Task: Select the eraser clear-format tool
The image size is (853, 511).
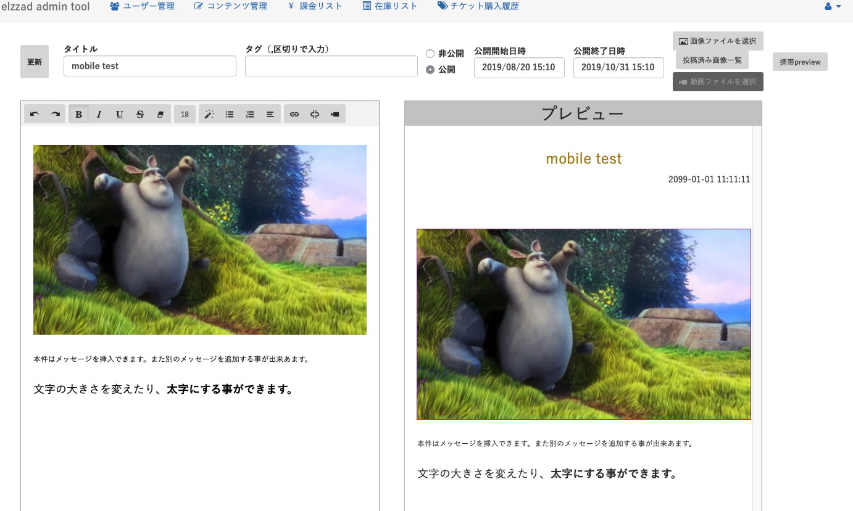Action: (160, 114)
